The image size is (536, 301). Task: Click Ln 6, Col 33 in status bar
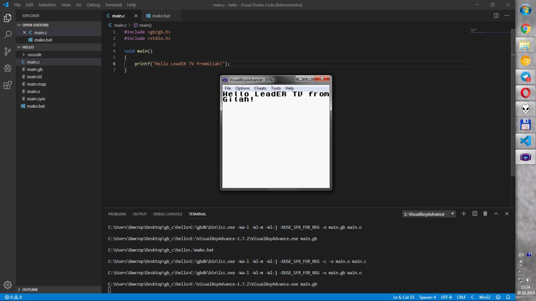tap(404, 297)
